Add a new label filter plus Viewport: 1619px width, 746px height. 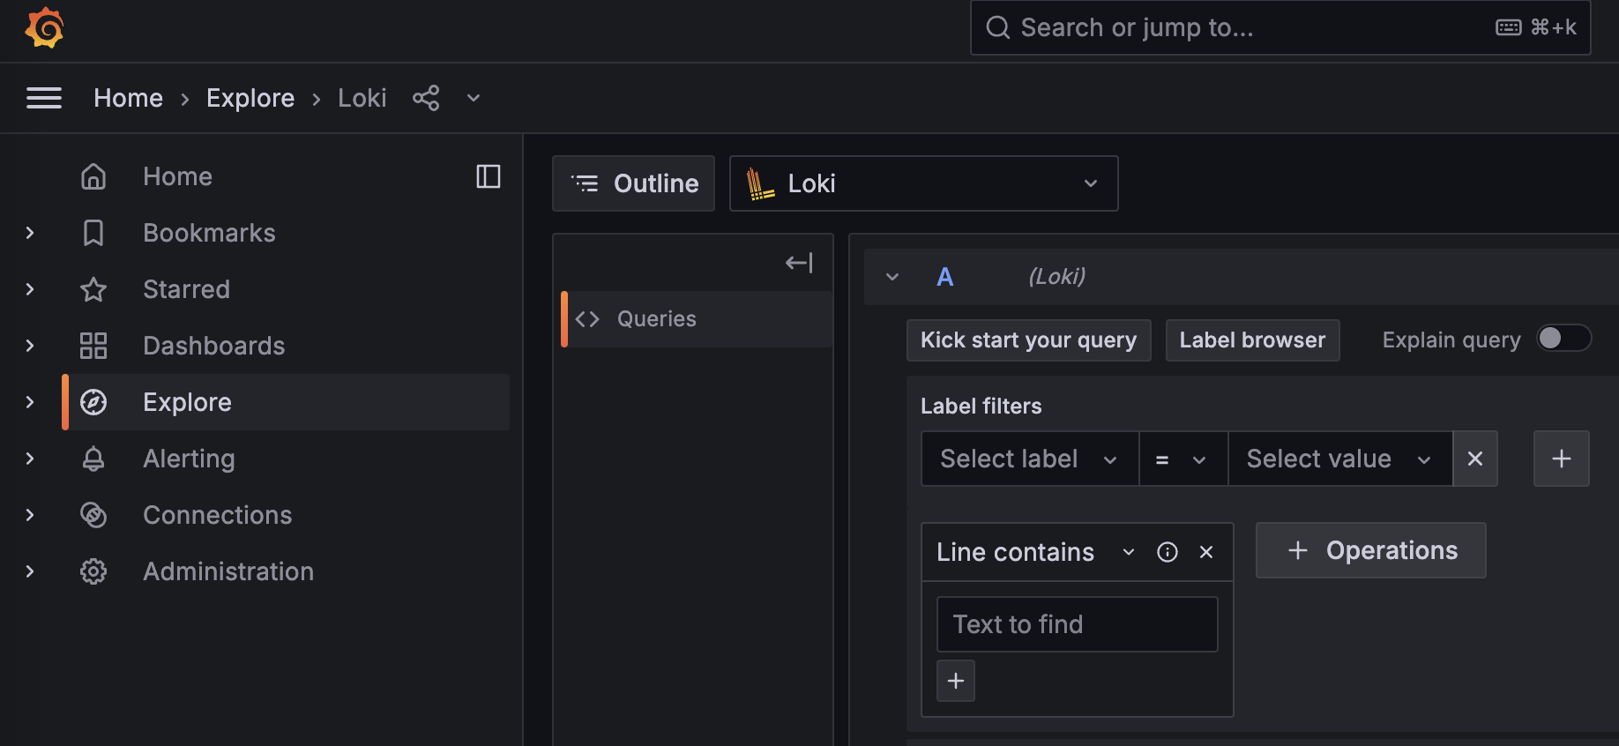[1562, 459]
